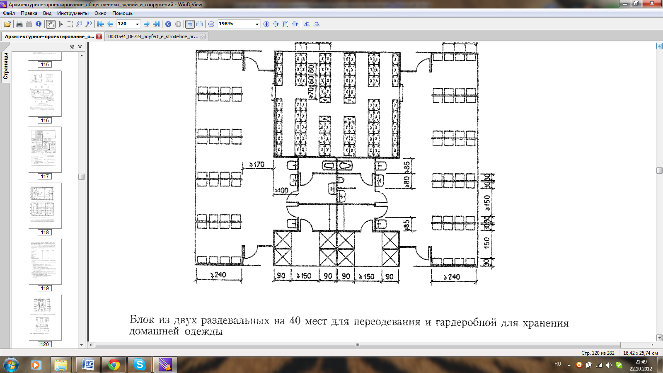
Task: Open search with the binoculars icon
Action: click(29, 24)
